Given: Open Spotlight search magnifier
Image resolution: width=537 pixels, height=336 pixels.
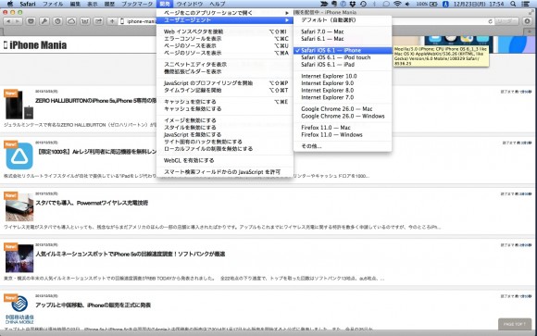Looking at the screenshot, I should click(513, 4).
